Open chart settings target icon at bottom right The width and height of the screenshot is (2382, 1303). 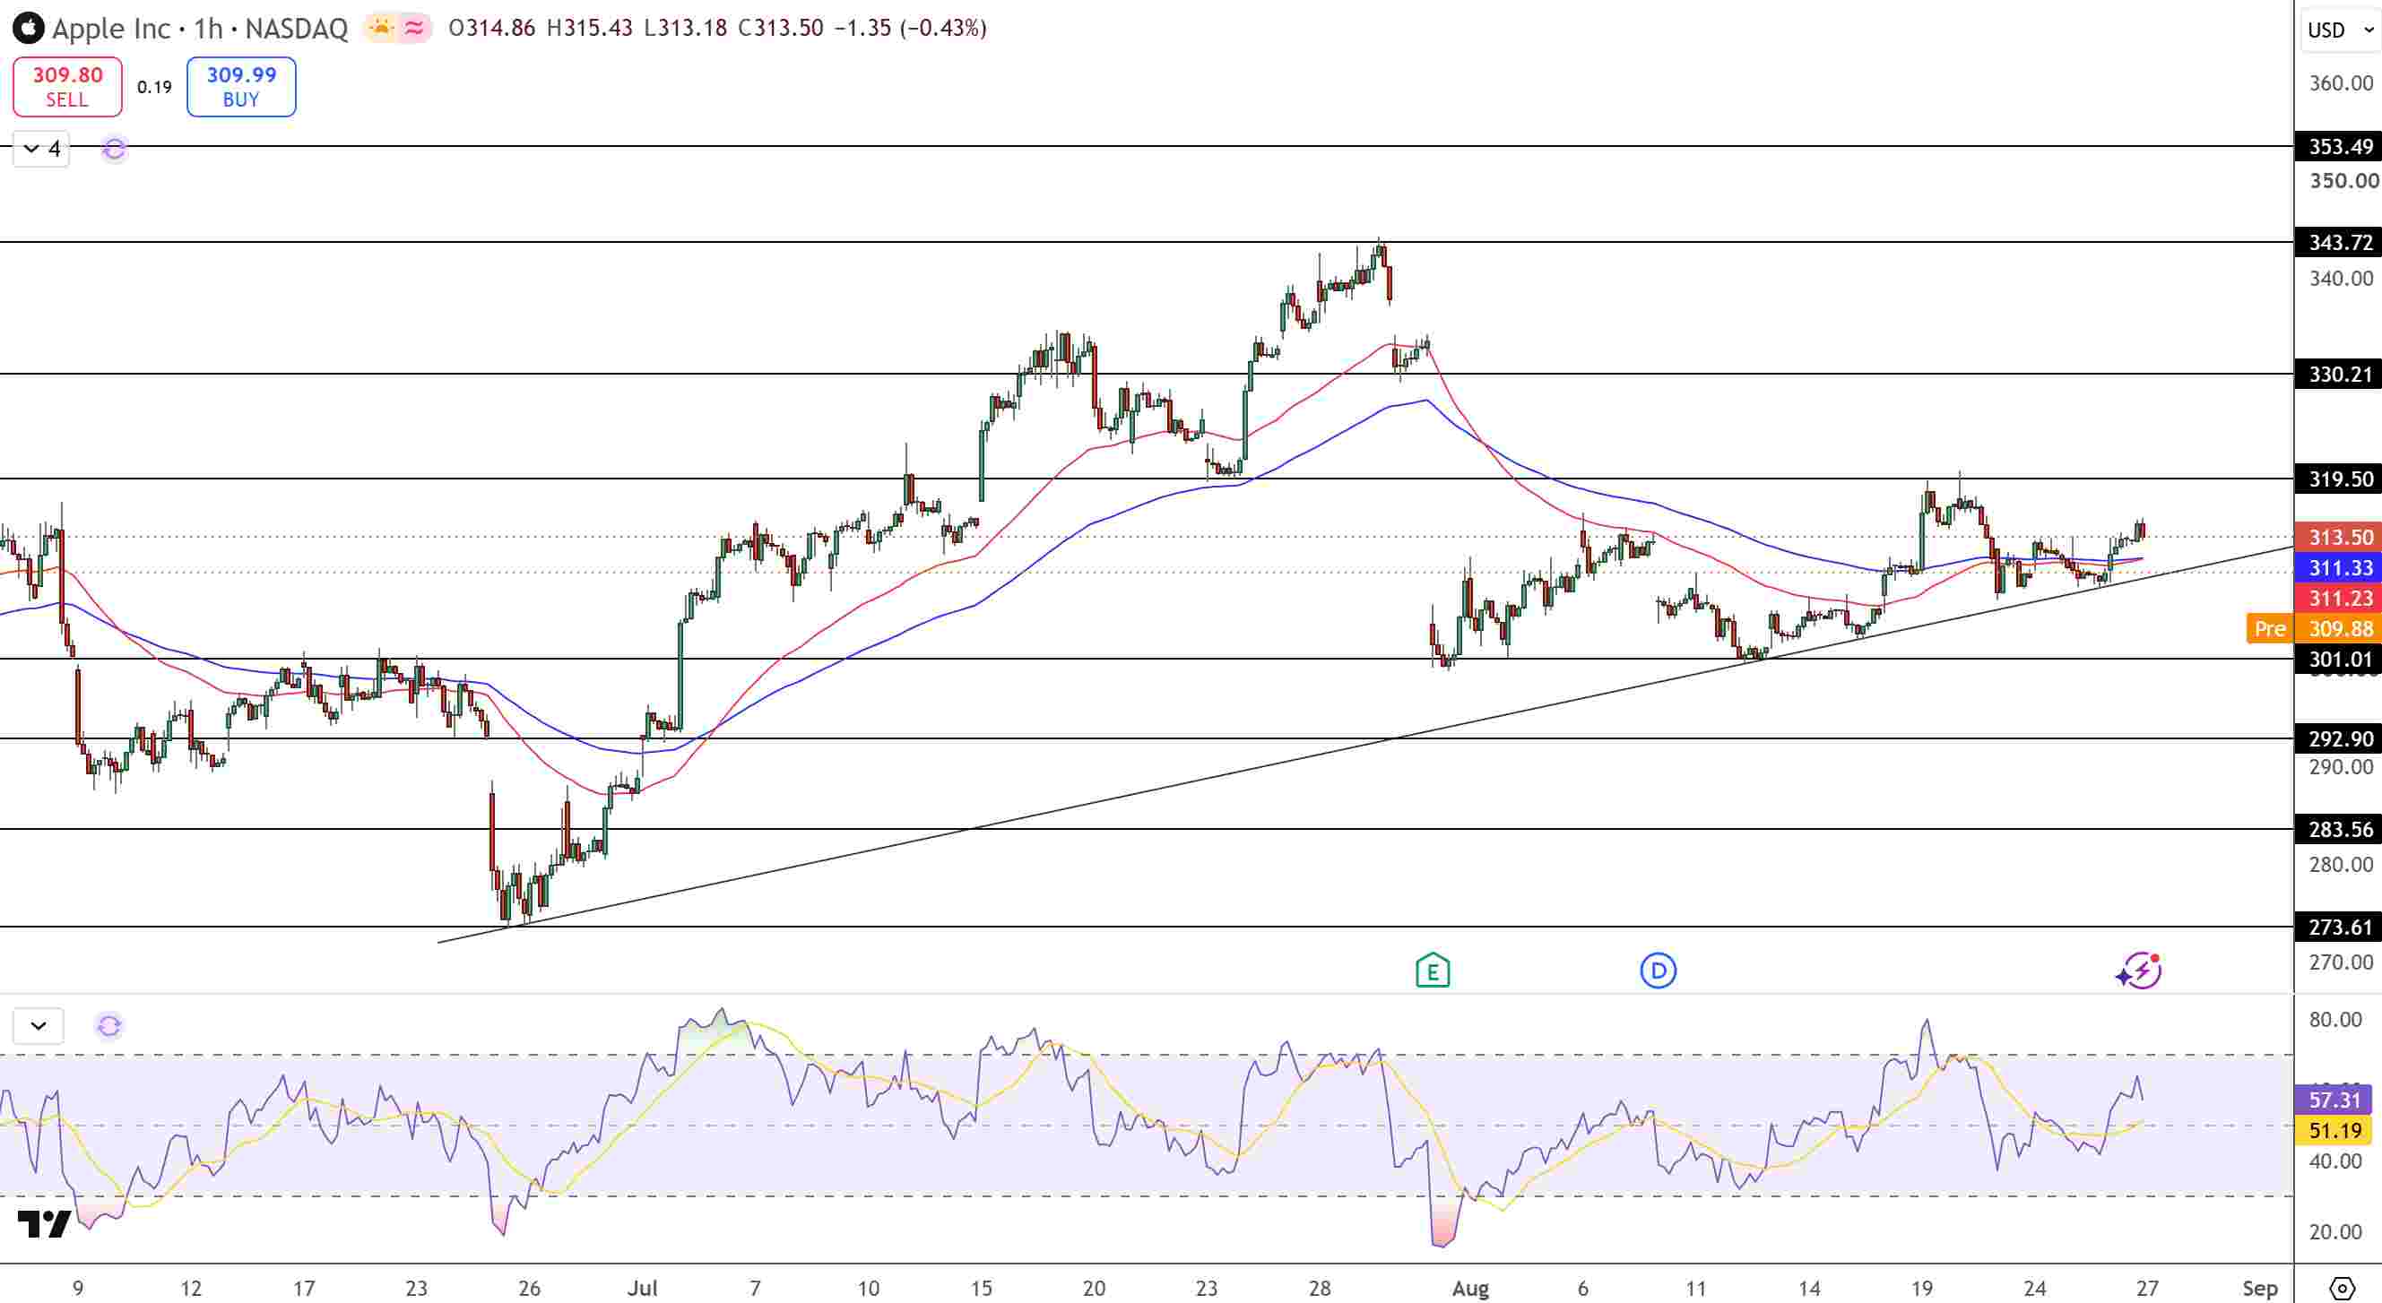coord(2342,1287)
